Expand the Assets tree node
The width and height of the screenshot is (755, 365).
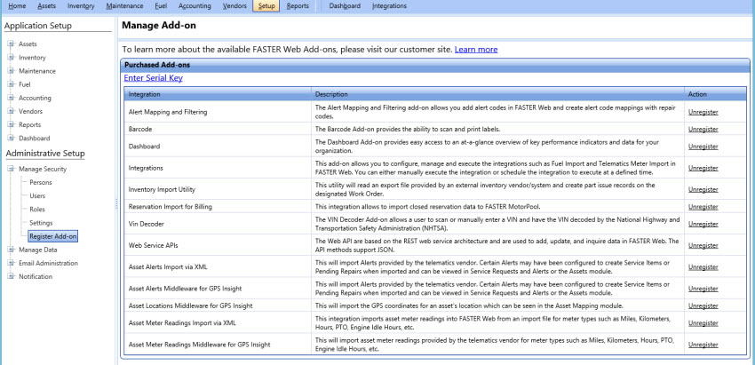pos(10,44)
